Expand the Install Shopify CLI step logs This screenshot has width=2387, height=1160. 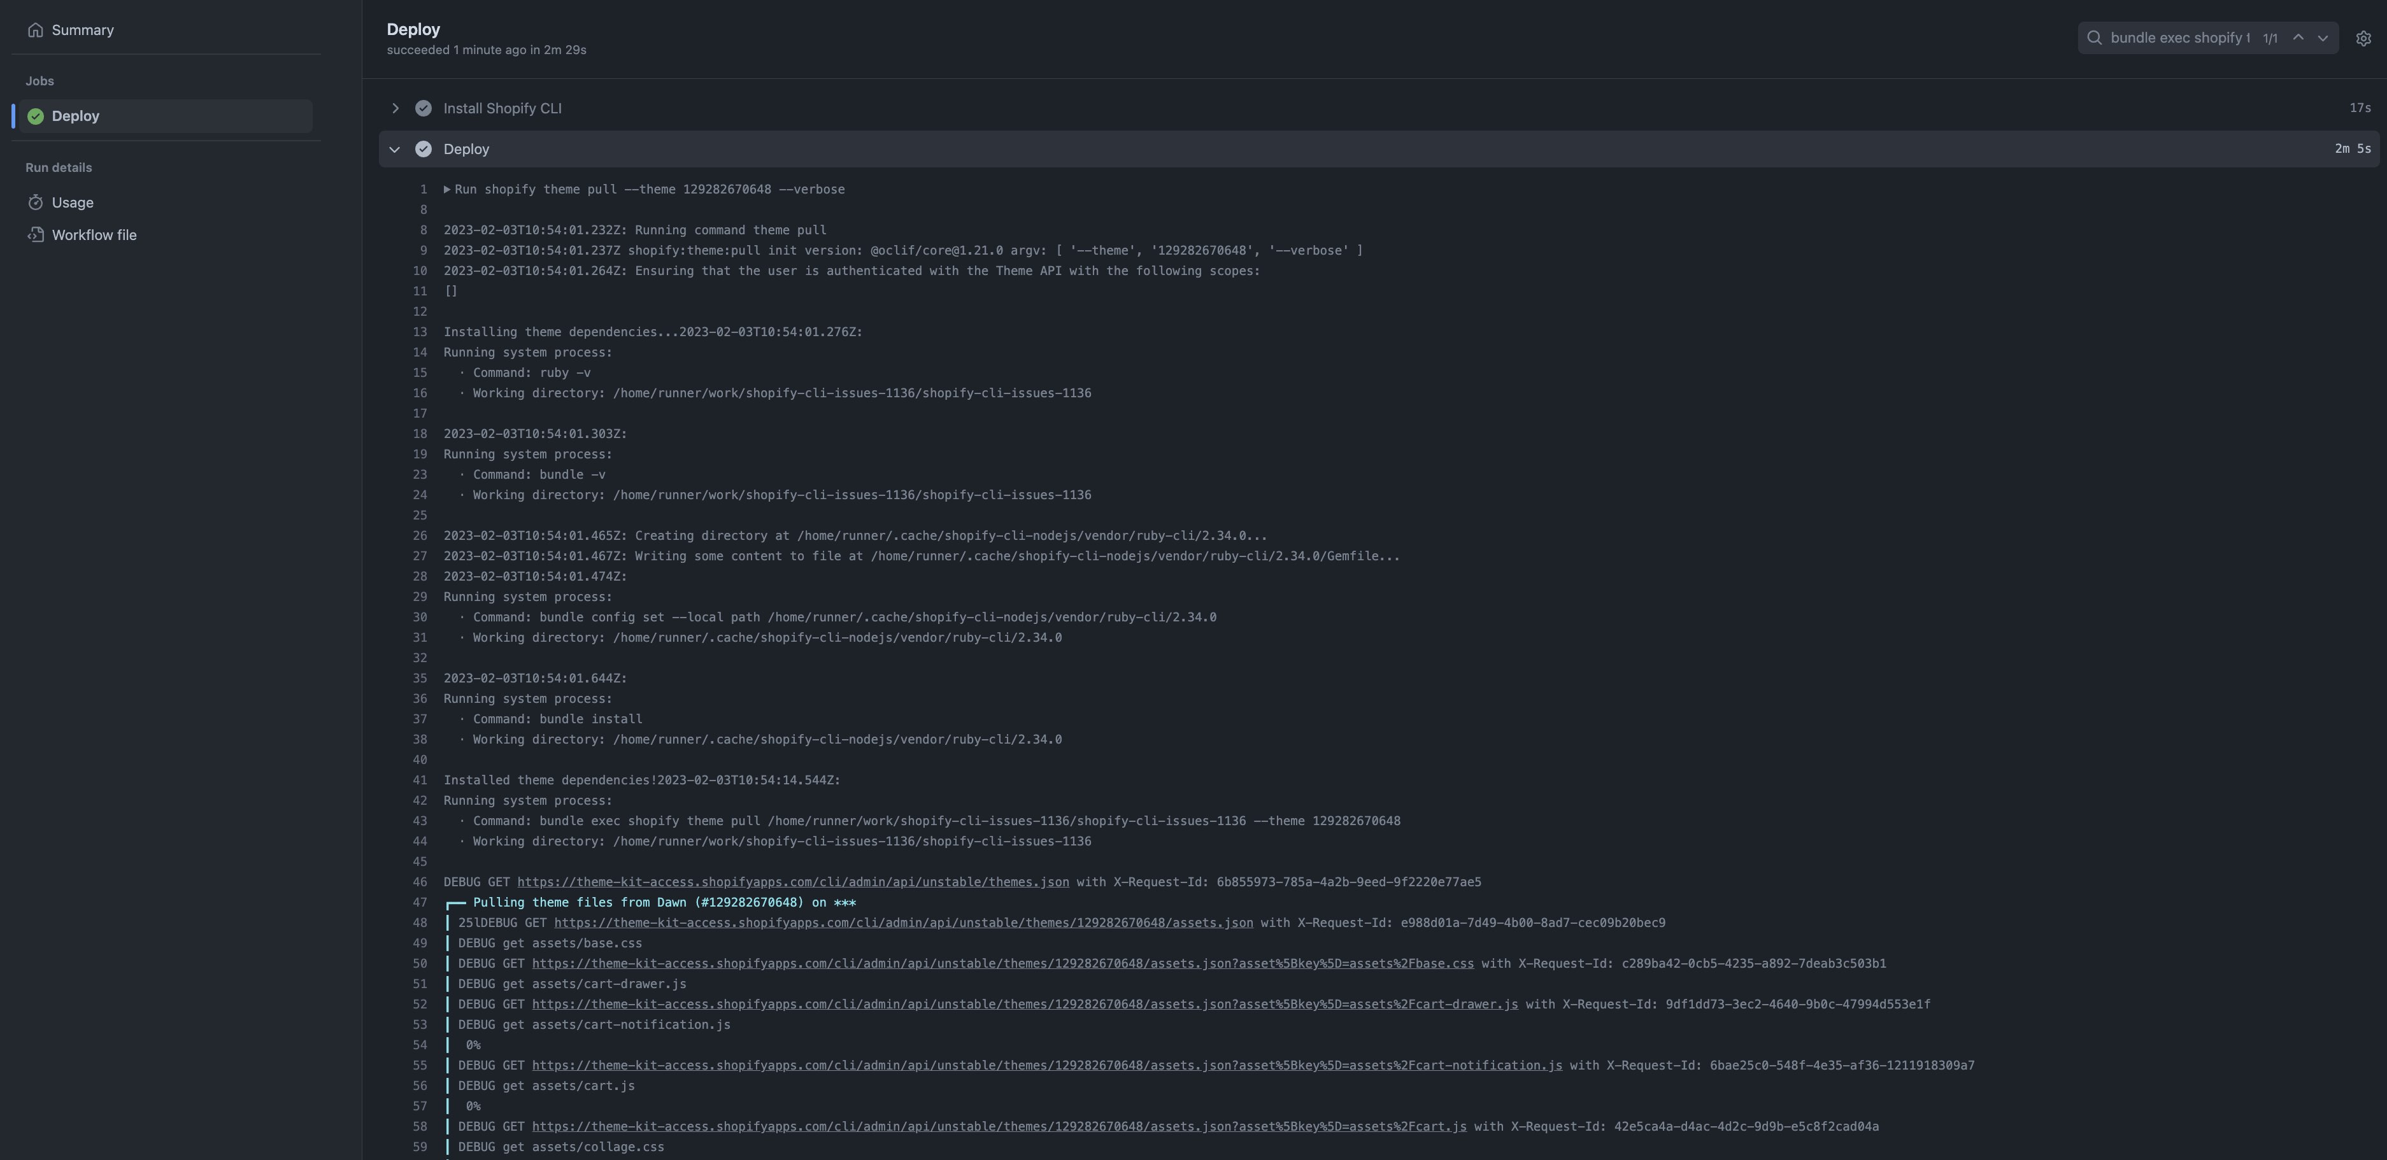click(395, 108)
